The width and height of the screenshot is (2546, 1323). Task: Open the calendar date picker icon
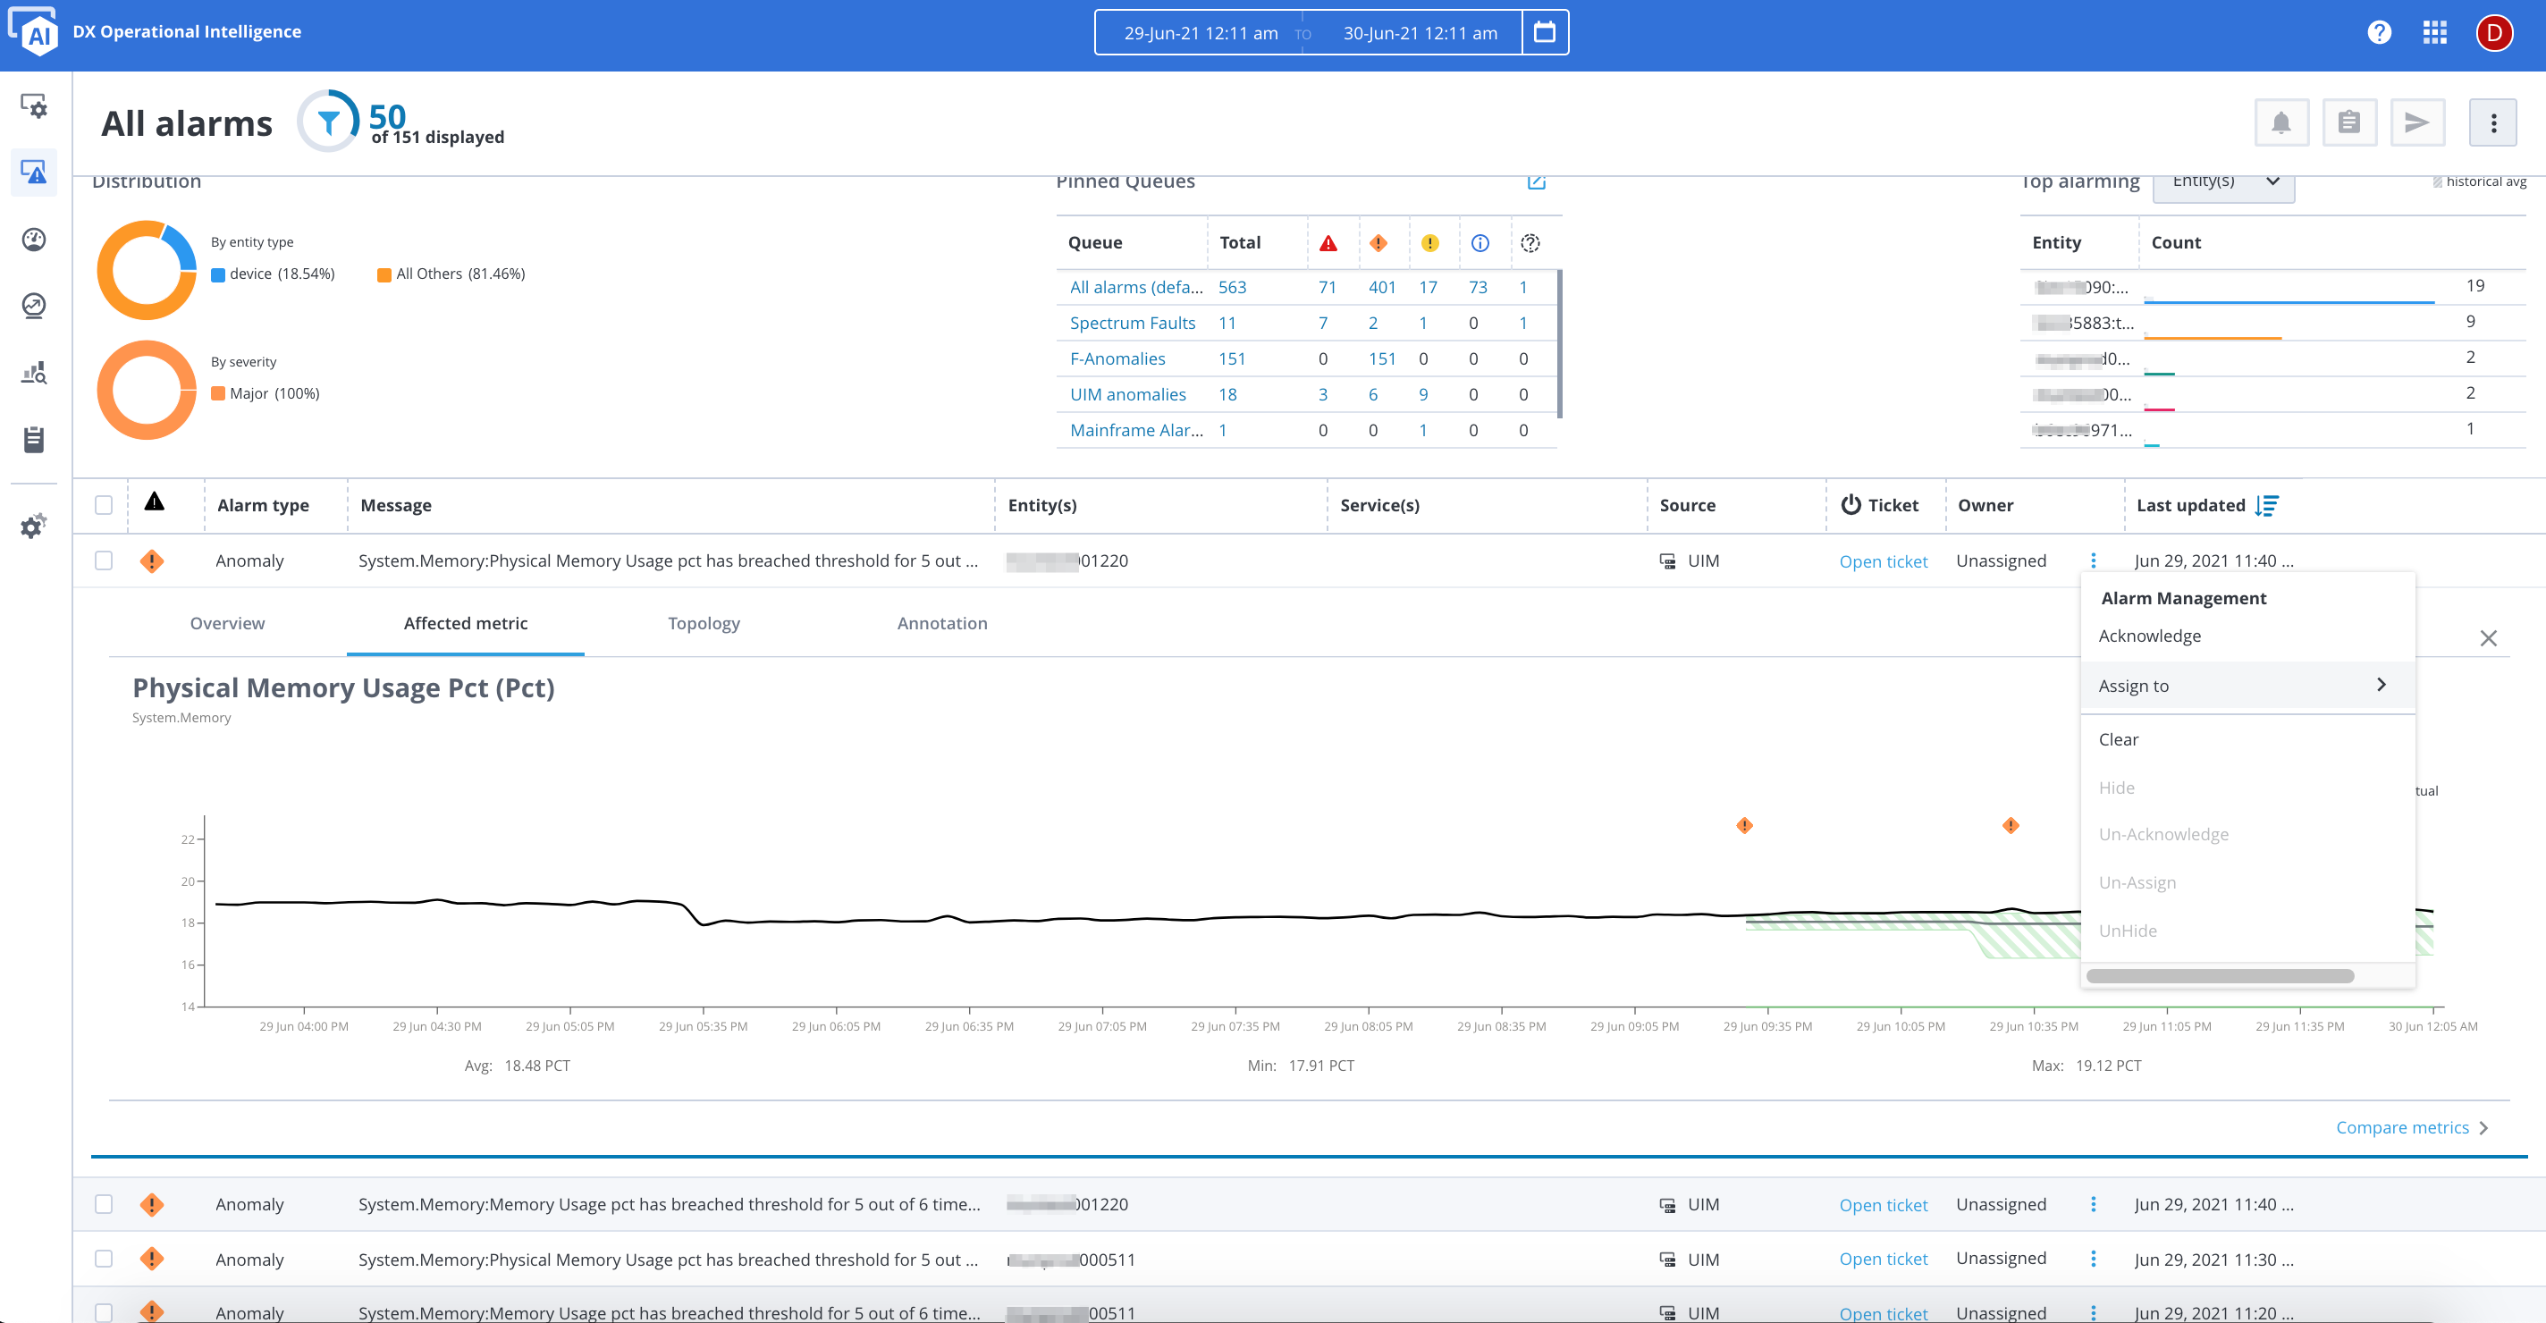tap(1544, 32)
